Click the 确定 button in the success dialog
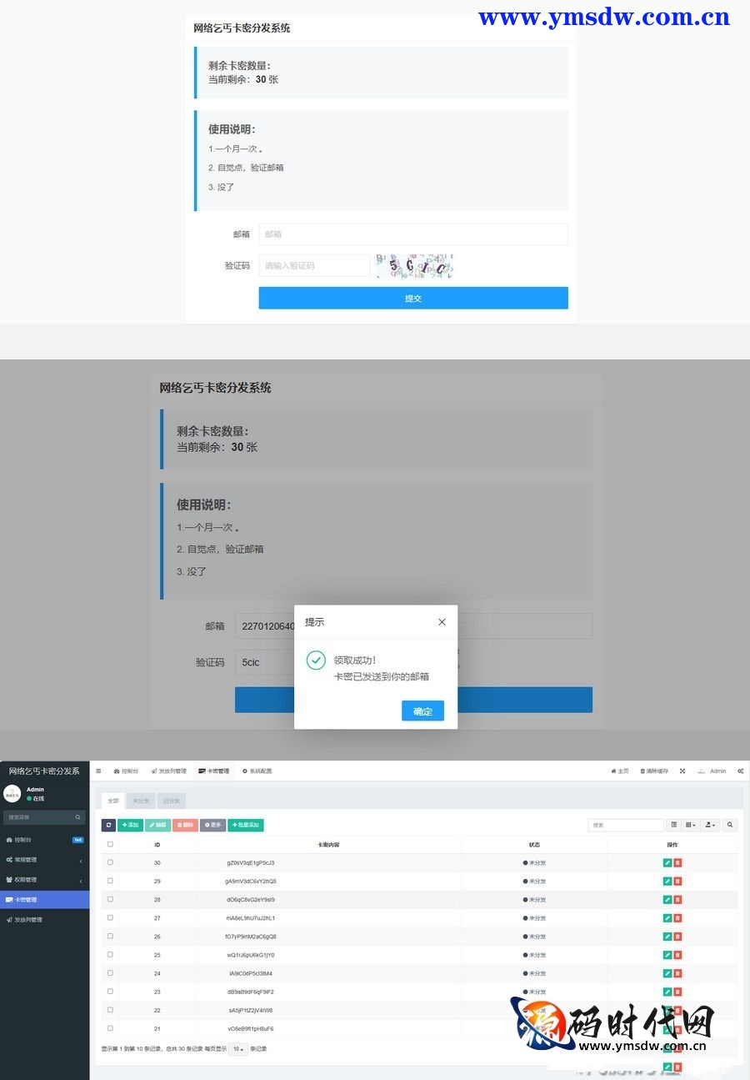The image size is (750, 1080). (422, 711)
